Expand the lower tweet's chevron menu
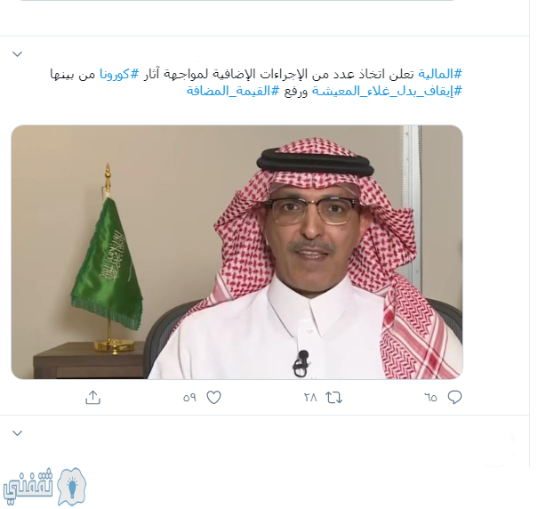Screen dimensions: 546x509 point(18,433)
